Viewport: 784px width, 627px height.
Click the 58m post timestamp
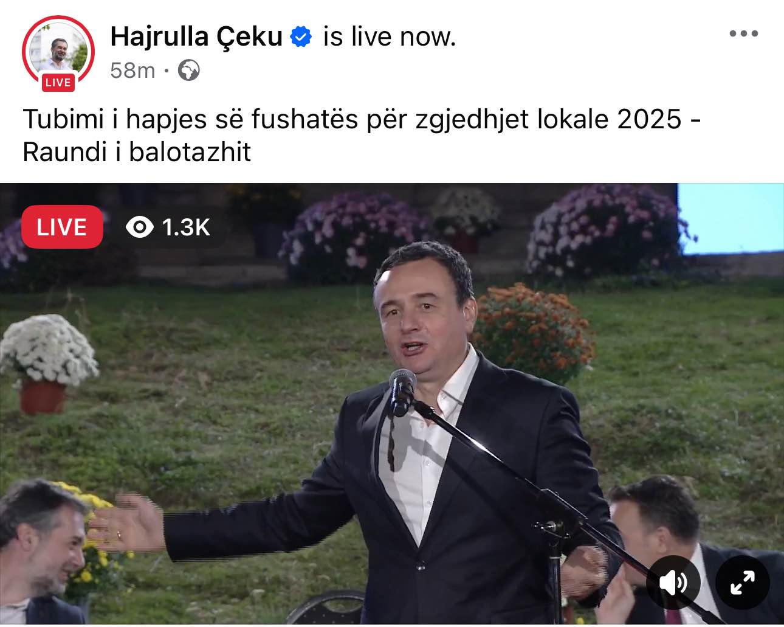pos(132,71)
